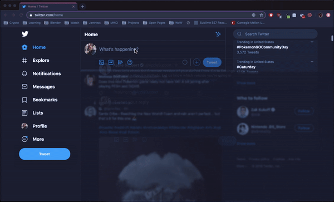The height and width of the screenshot is (202, 334).
Task: Expand options for #Caturday trend
Action: click(x=312, y=62)
